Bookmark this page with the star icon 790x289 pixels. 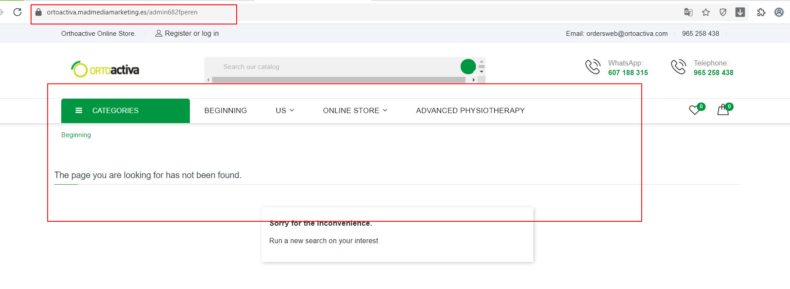point(706,12)
